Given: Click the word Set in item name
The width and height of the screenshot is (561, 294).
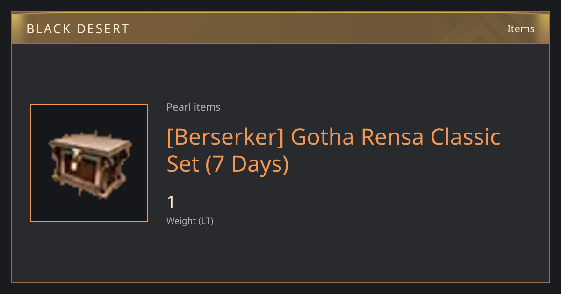Looking at the screenshot, I should pos(183,164).
